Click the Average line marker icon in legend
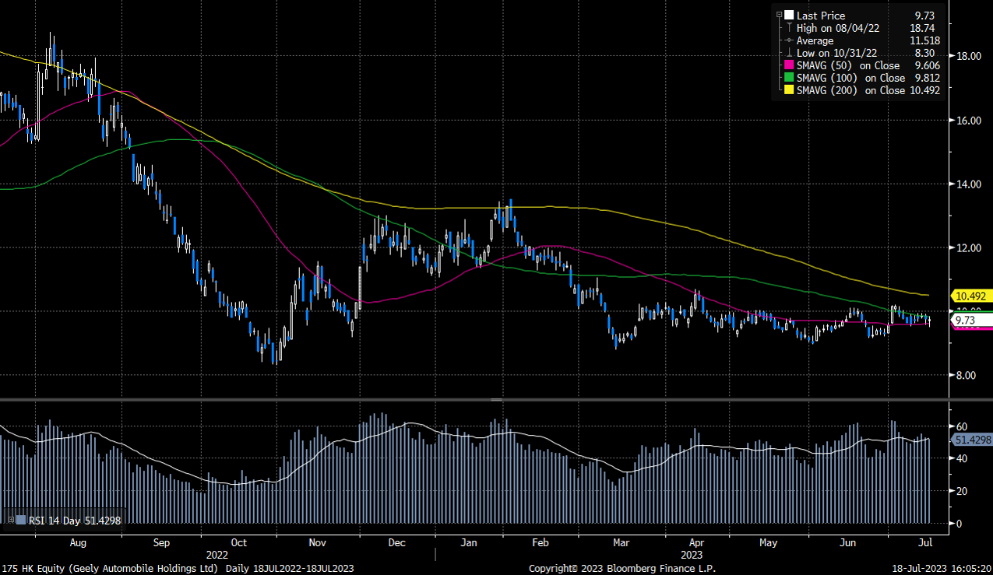This screenshot has width=993, height=575. (787, 40)
